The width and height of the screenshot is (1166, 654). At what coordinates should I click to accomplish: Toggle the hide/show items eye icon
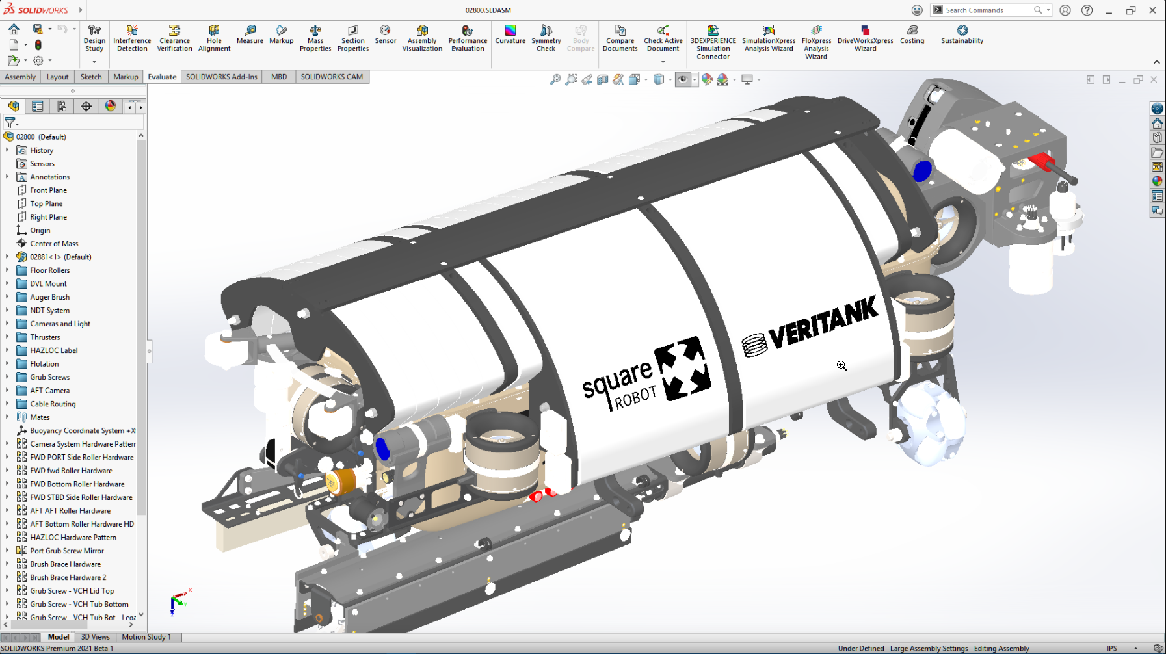(x=682, y=79)
